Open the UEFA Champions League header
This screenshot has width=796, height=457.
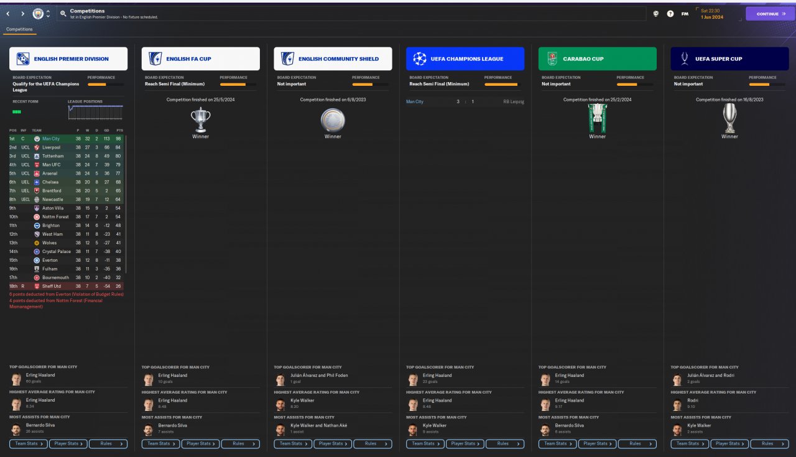pos(465,59)
